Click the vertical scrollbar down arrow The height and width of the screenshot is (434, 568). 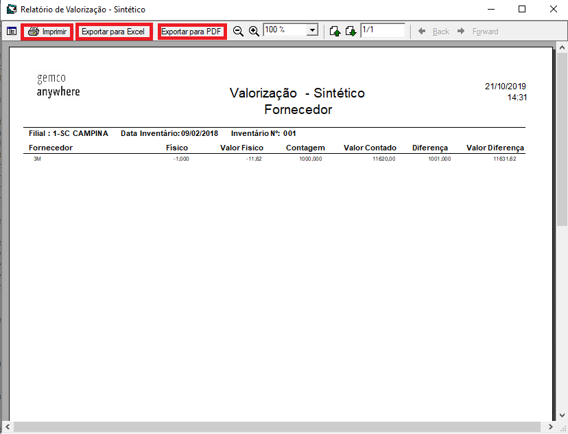click(563, 415)
